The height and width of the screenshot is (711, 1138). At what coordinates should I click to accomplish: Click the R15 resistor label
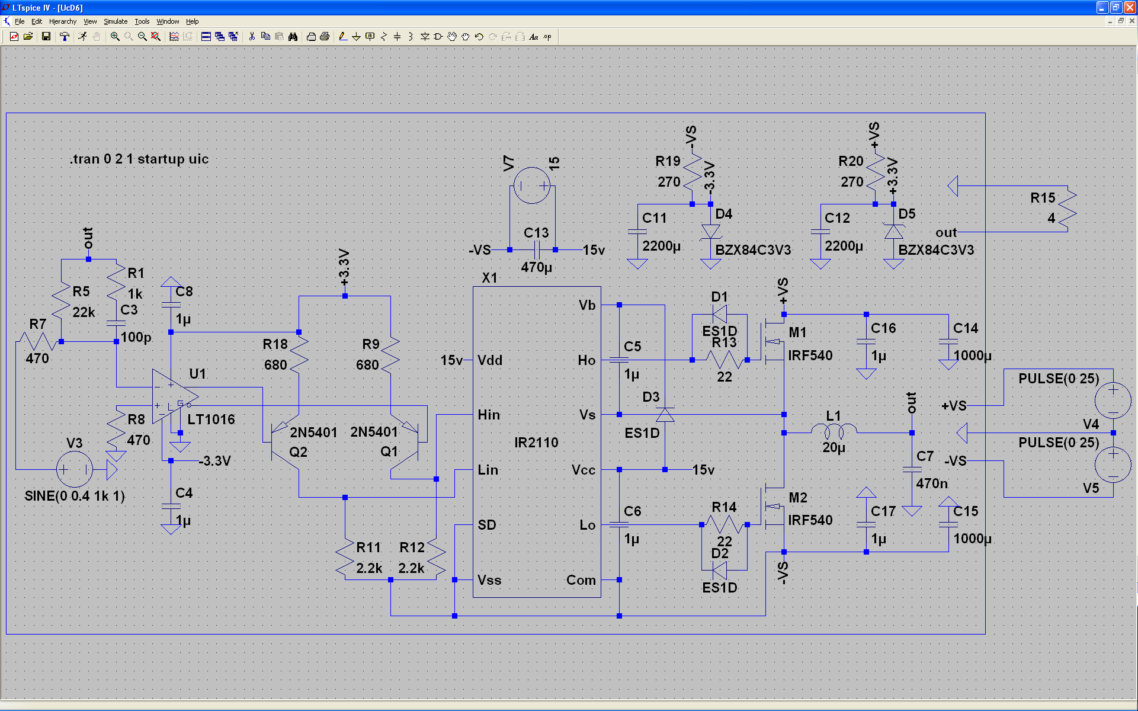coord(1043,198)
